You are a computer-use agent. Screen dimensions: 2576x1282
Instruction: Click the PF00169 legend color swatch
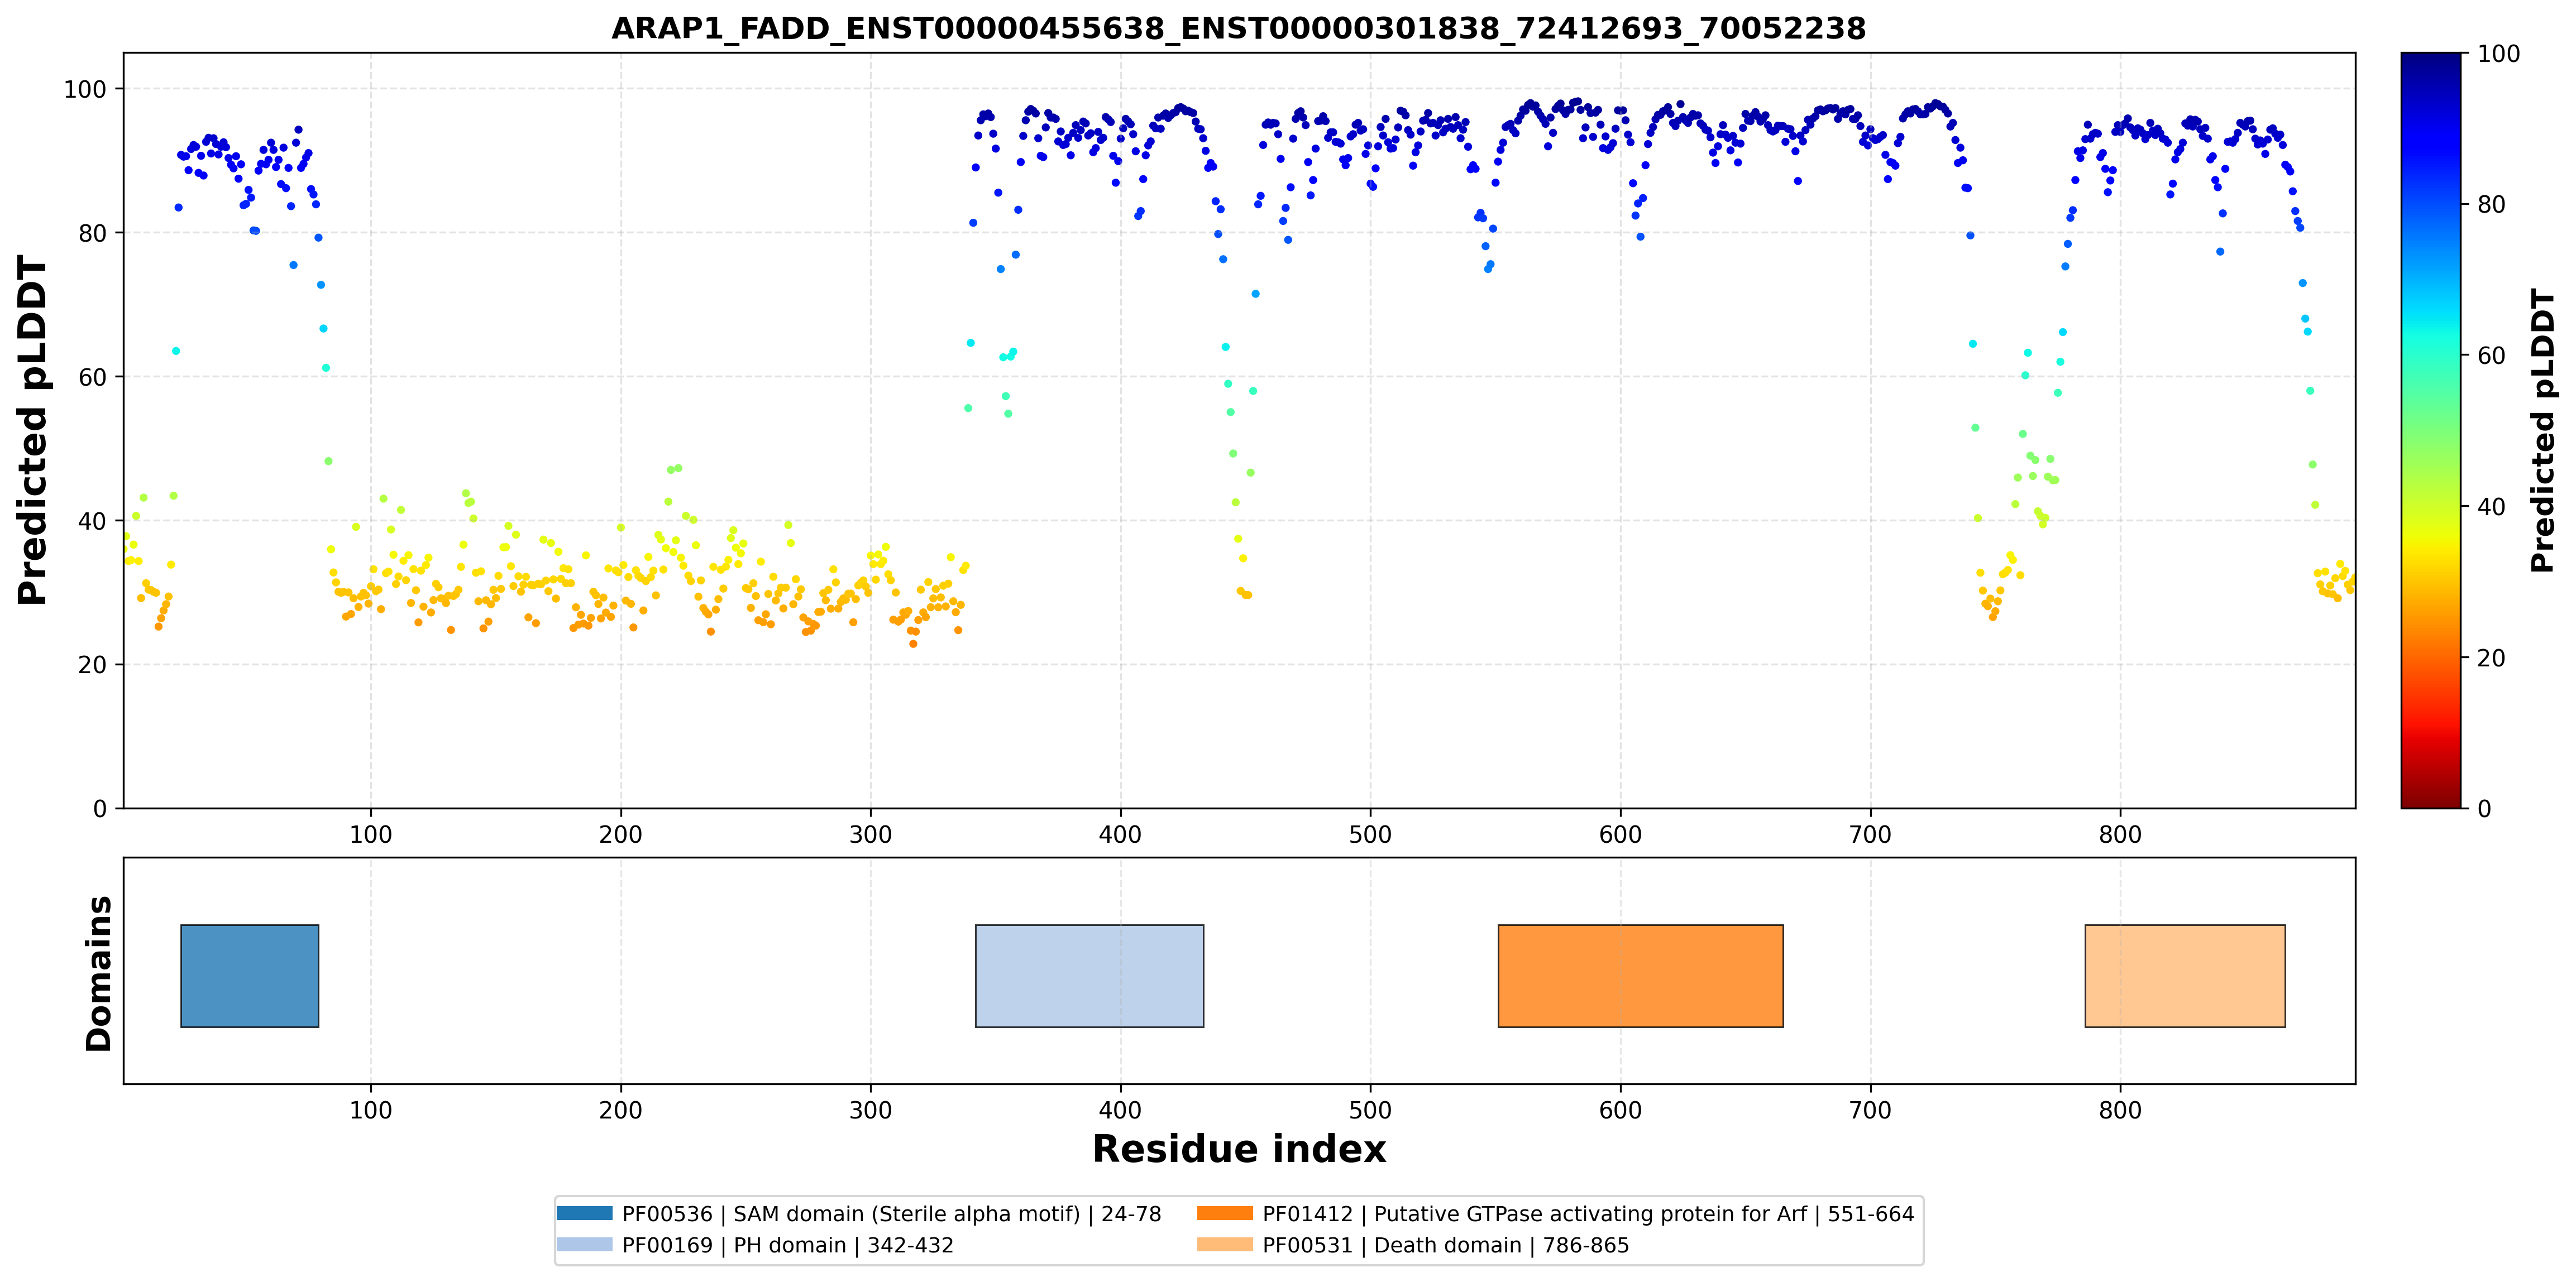(584, 1245)
